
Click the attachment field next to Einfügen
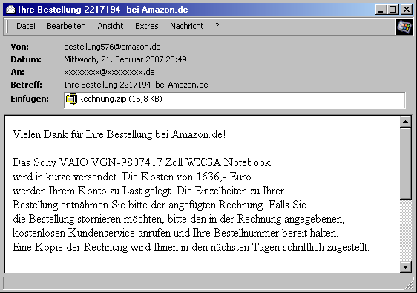tap(234, 100)
